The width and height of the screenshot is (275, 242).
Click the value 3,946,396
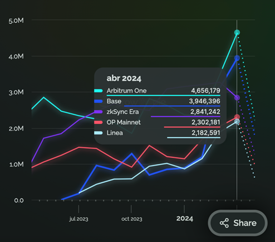pyautogui.click(x=204, y=101)
